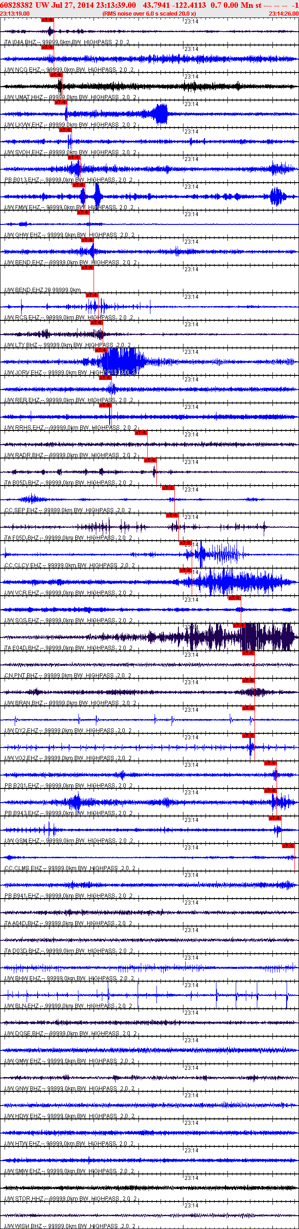
Task: Click the UW DY2 EHZ trace label
Action: (68, 732)
